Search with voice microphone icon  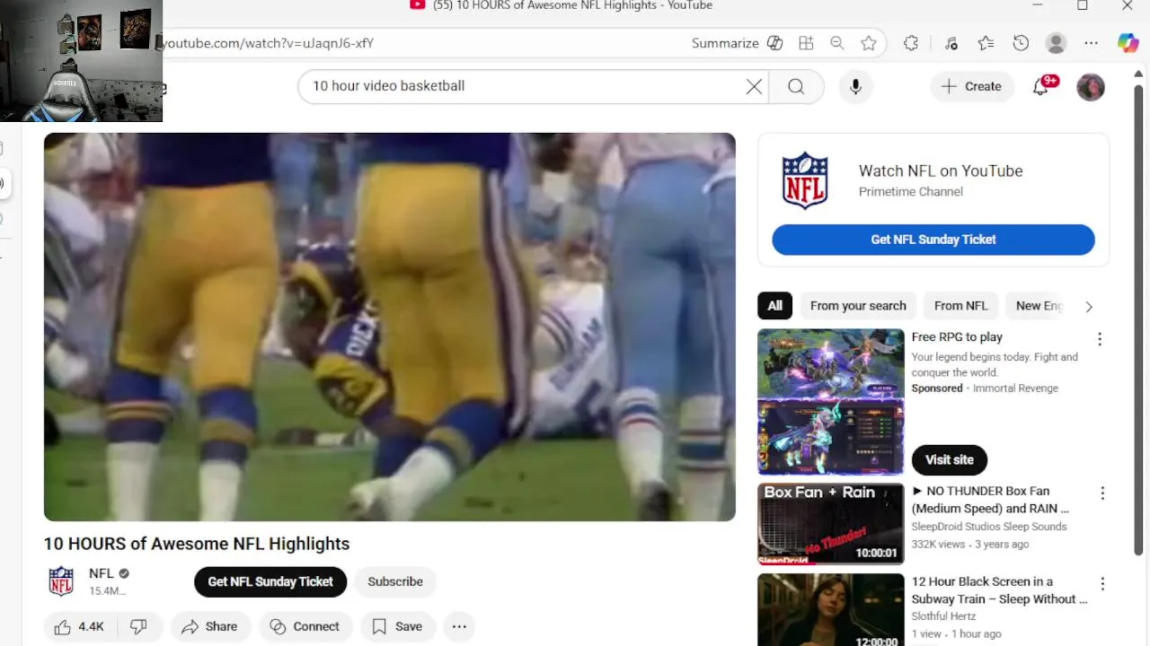(x=855, y=86)
